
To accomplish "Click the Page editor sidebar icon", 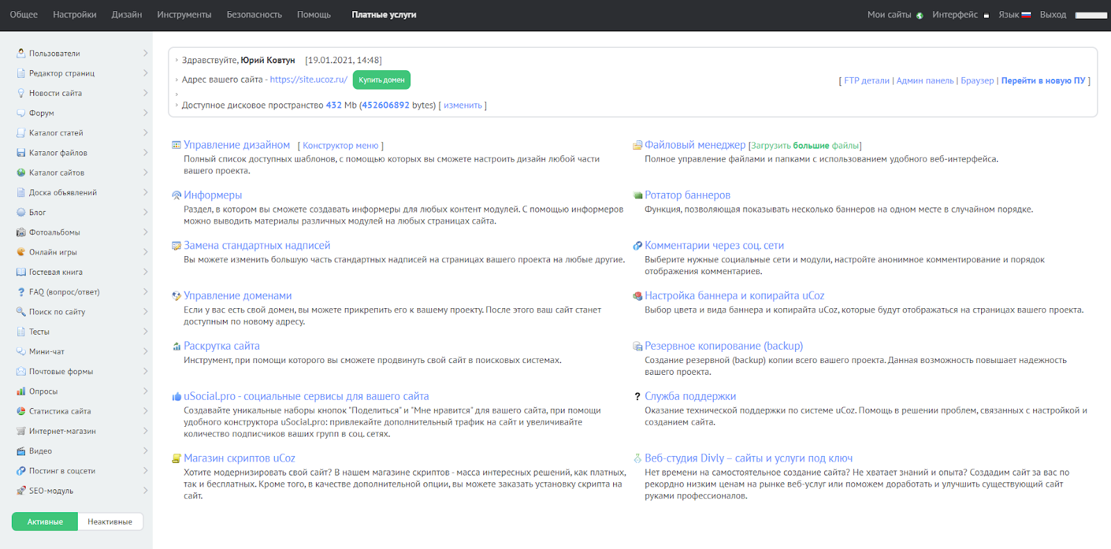I will coord(21,73).
